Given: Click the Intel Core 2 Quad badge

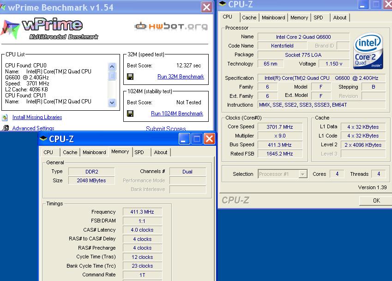Looking at the screenshot, I should pos(369,51).
